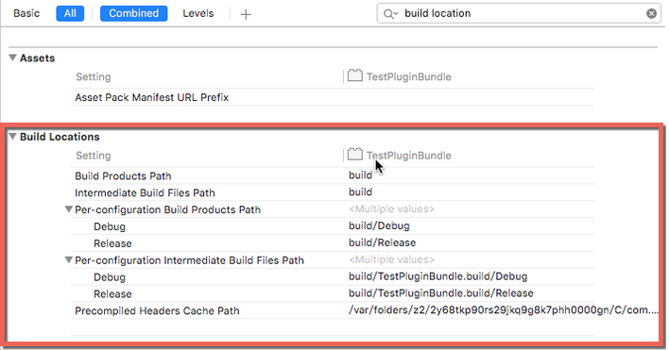The image size is (669, 350).
Task: Click build/TestPluginBundle.build/Release value
Action: [x=441, y=293]
